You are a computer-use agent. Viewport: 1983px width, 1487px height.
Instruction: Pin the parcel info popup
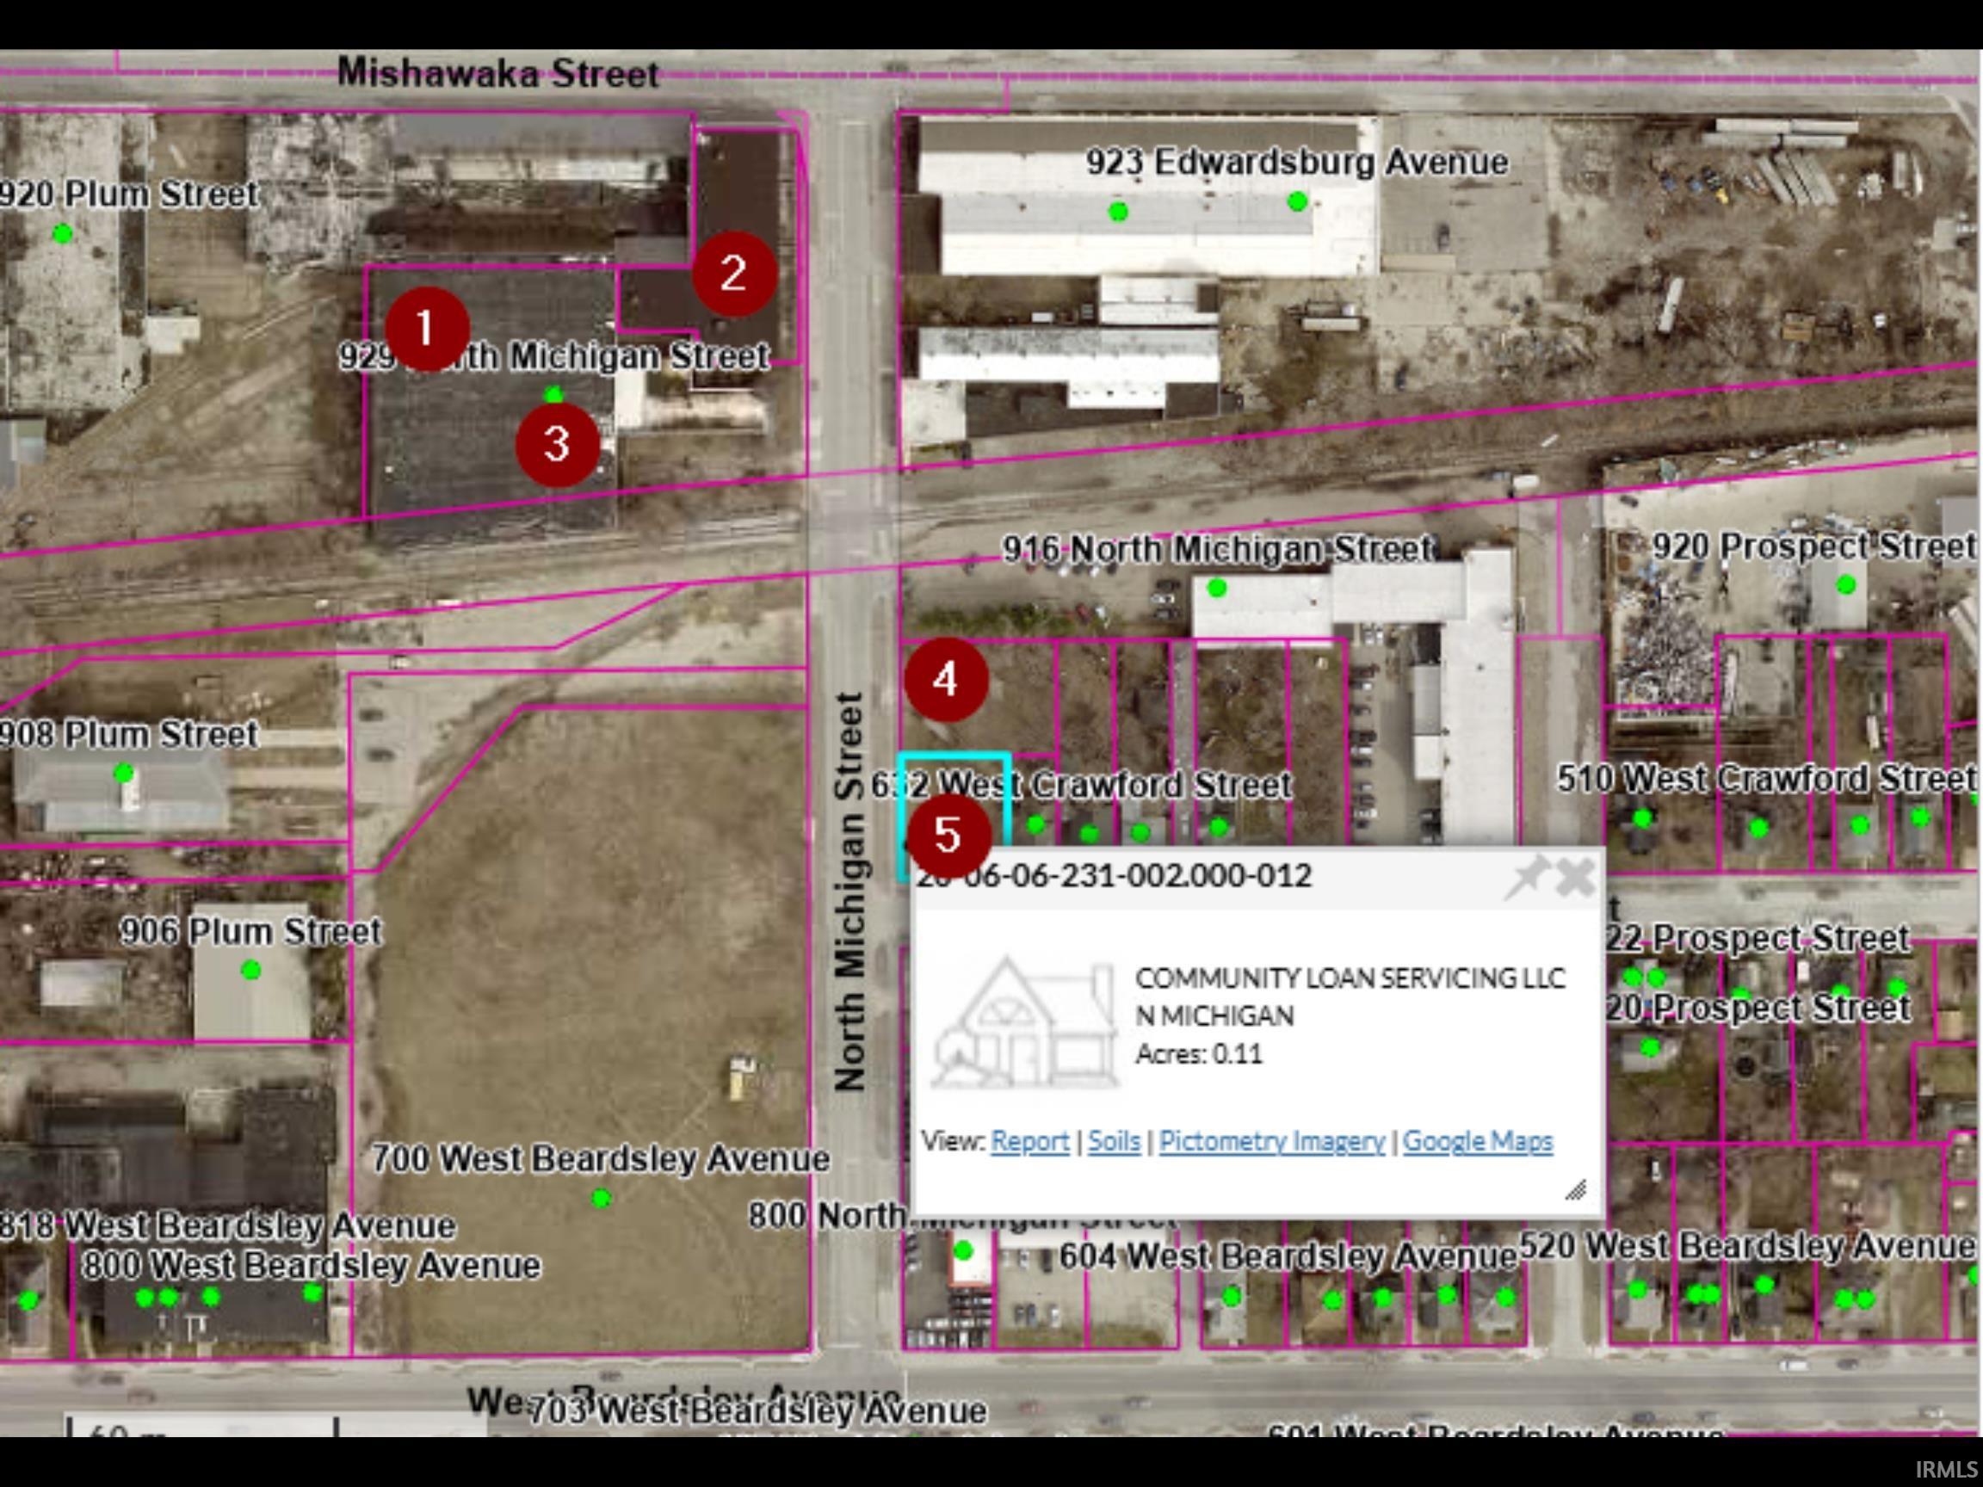(x=1527, y=877)
